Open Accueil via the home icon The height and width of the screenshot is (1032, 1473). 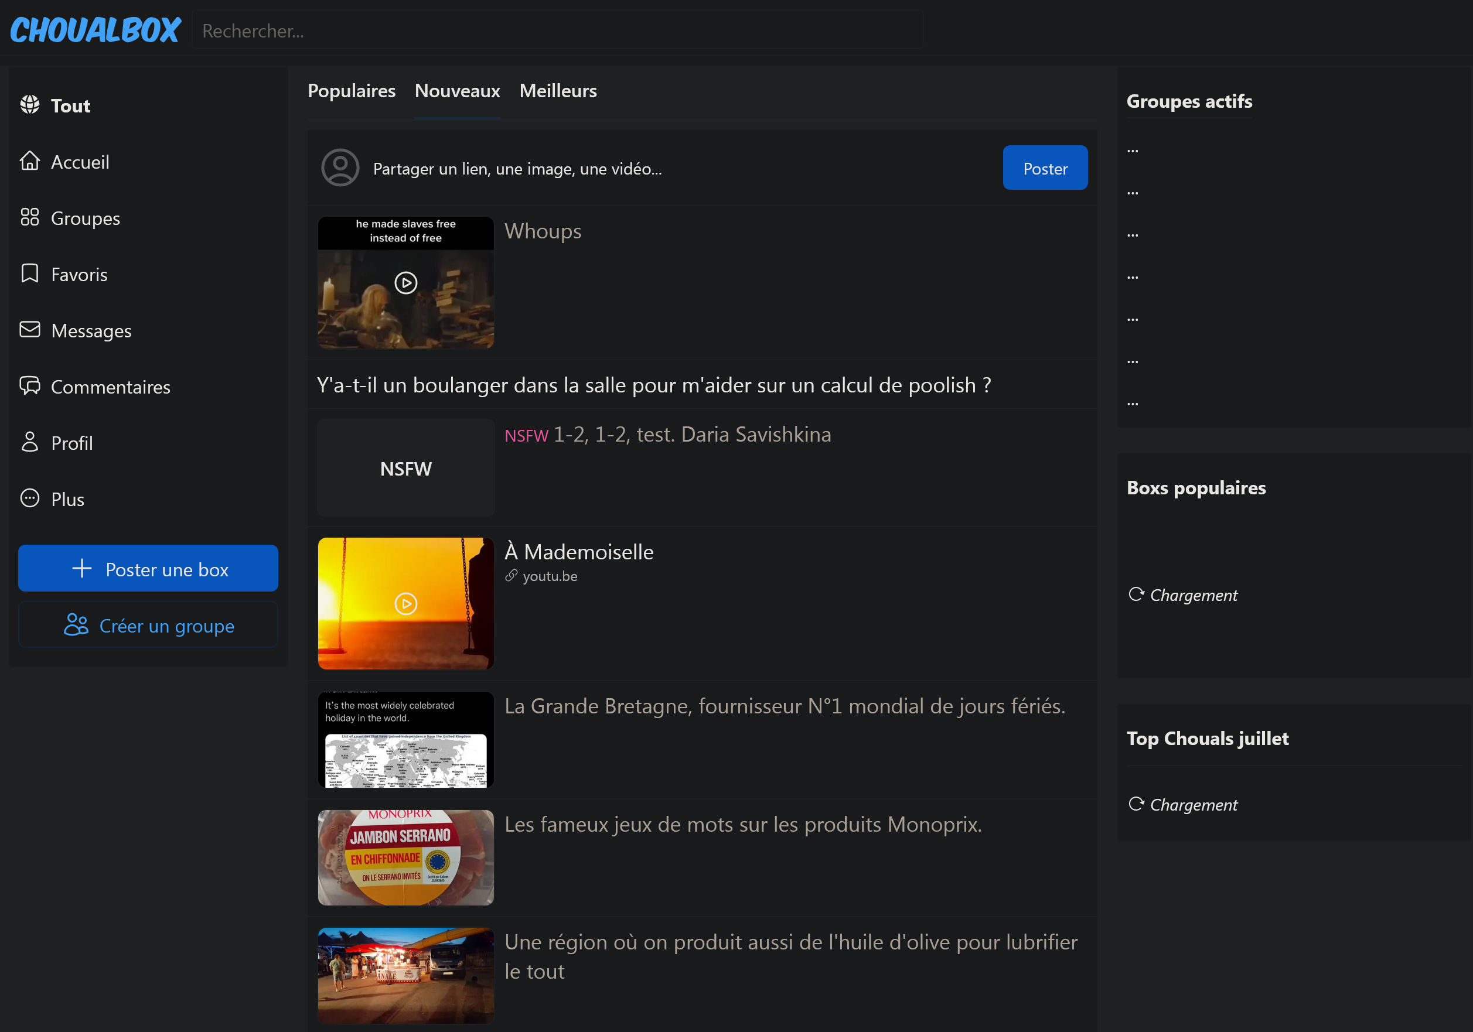(x=29, y=161)
